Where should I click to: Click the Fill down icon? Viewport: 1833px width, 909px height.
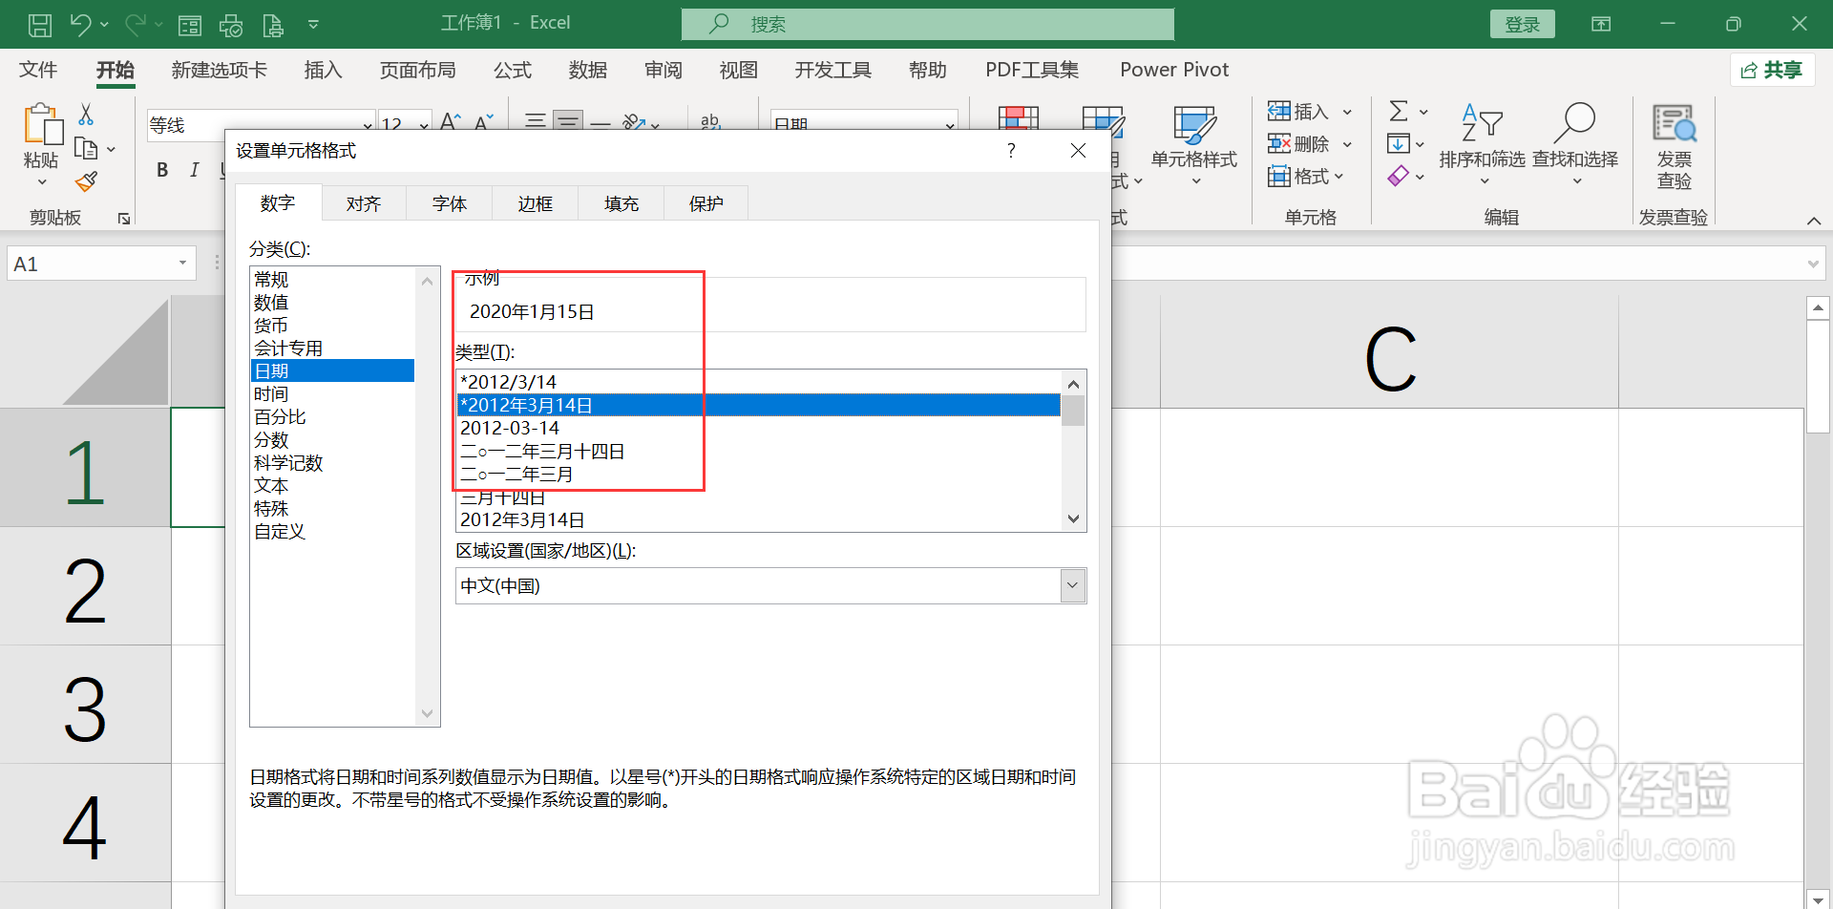pyautogui.click(x=1399, y=144)
